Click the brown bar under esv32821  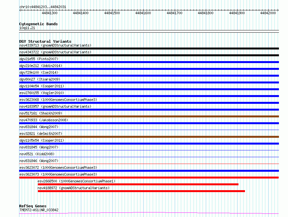149,137
